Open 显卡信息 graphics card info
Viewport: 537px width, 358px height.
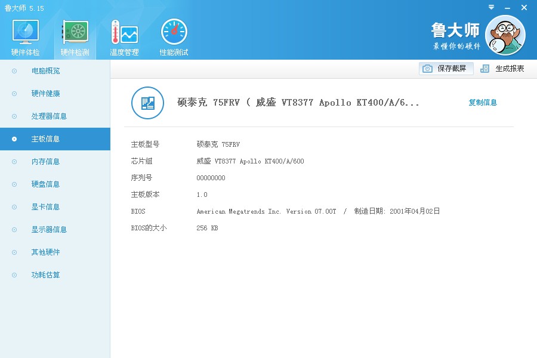click(x=55, y=206)
